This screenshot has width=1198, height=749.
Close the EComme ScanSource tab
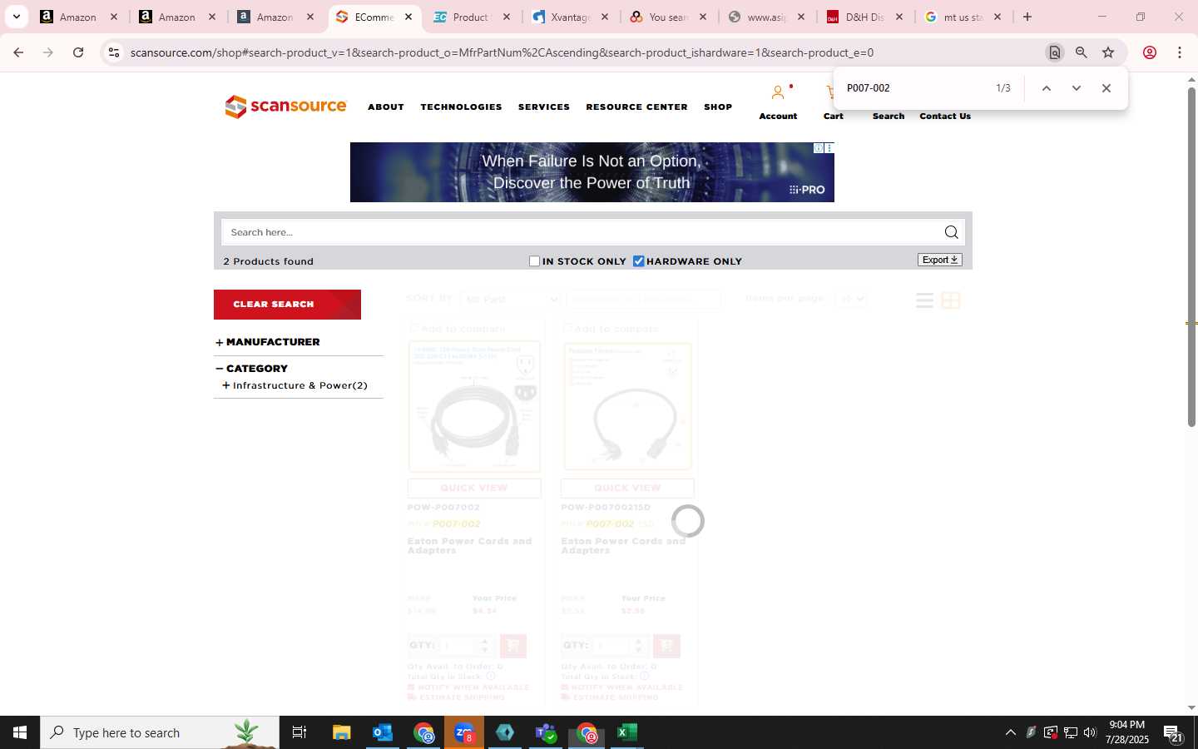(408, 17)
